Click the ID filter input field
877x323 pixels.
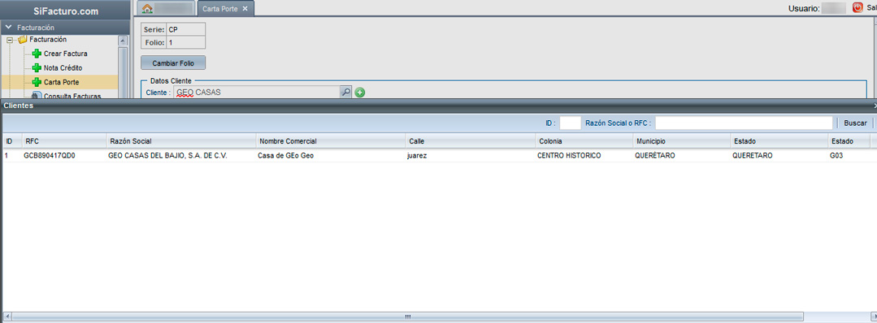point(570,123)
